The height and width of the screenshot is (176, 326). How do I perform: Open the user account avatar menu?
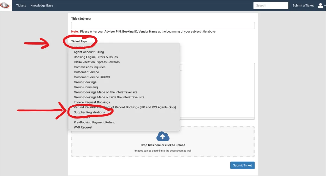click(x=322, y=5)
